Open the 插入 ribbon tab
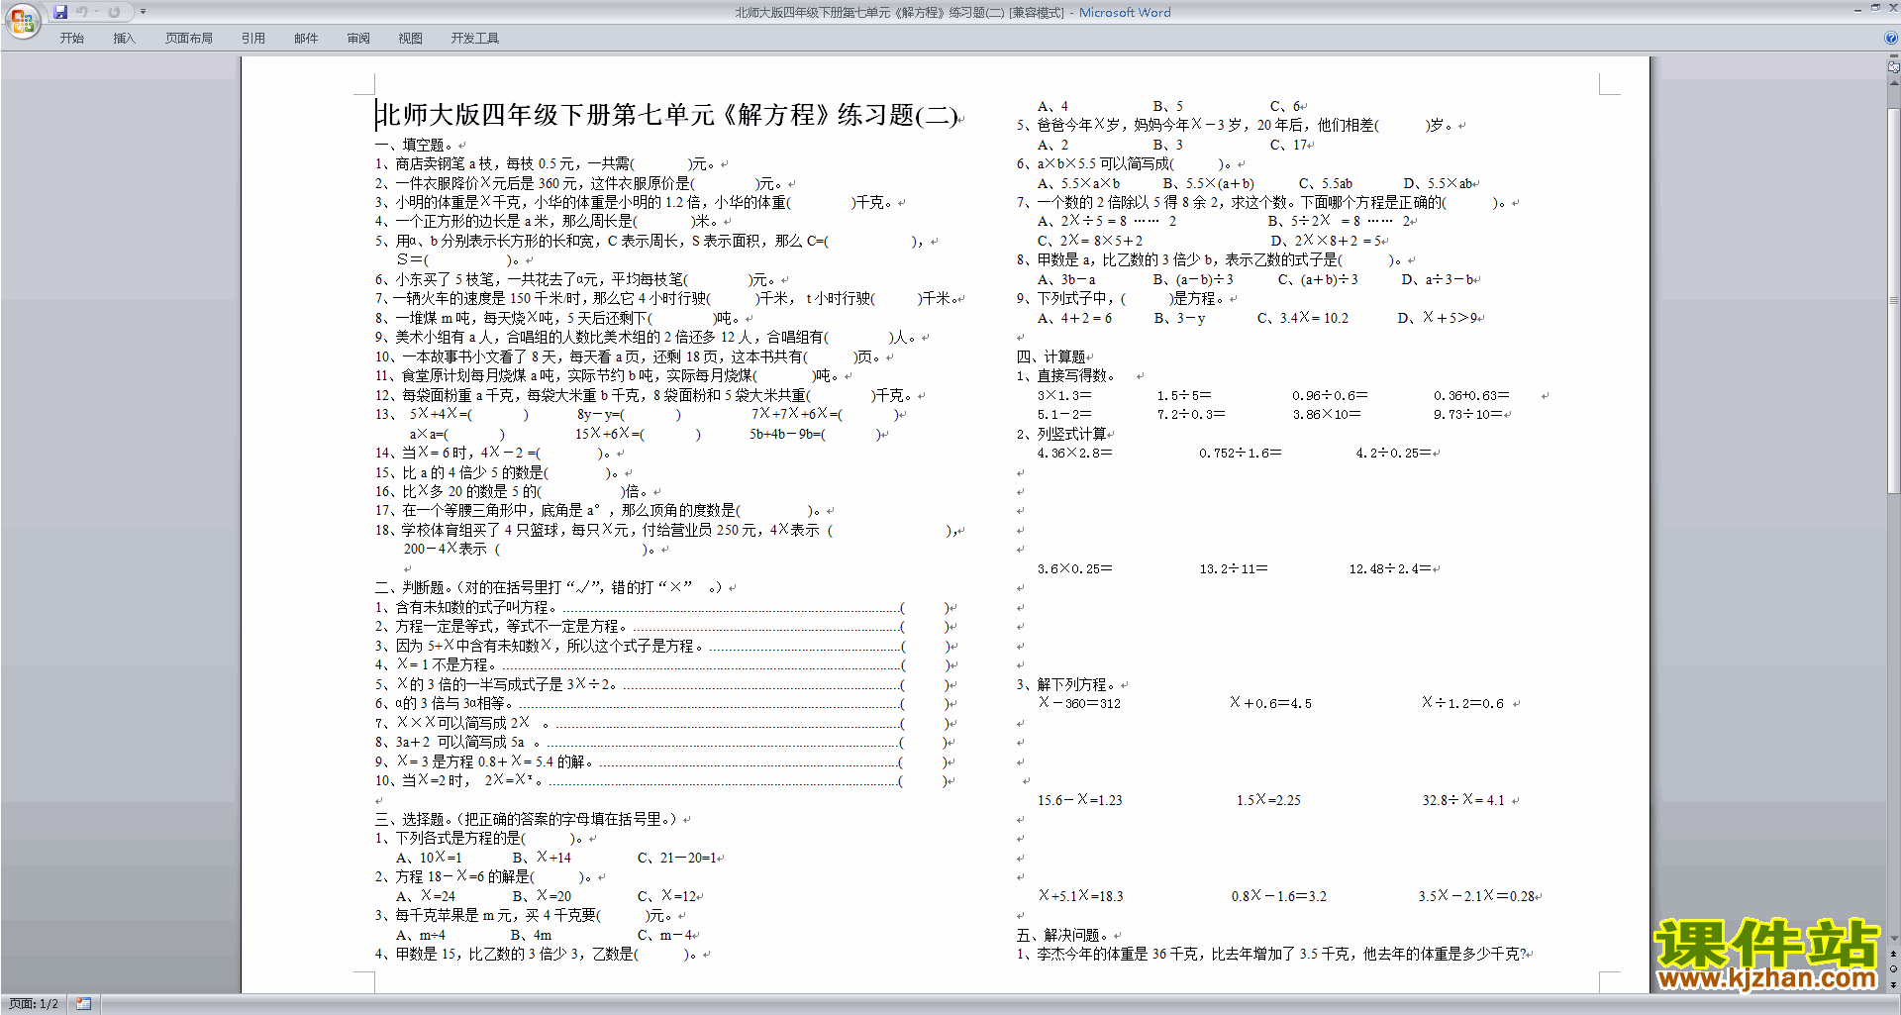 tap(124, 39)
